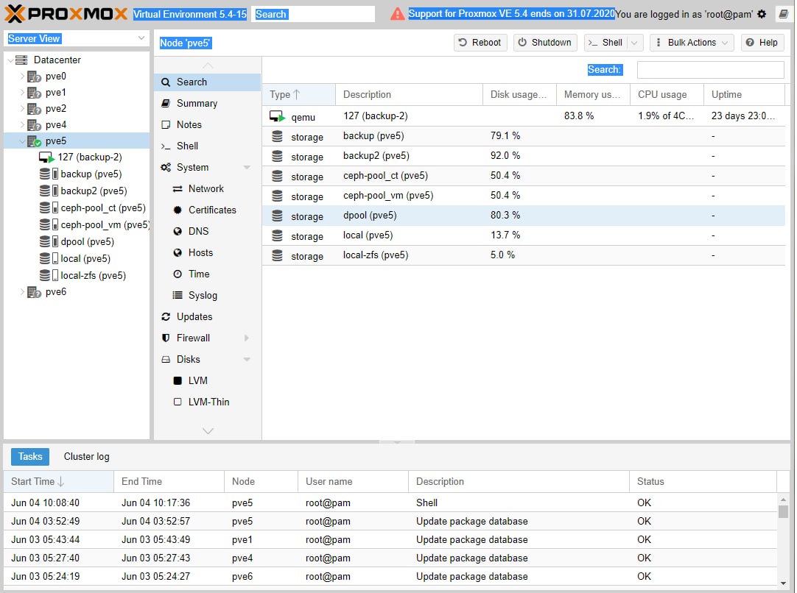
Task: Click the DNS globe icon
Action: pyautogui.click(x=178, y=232)
